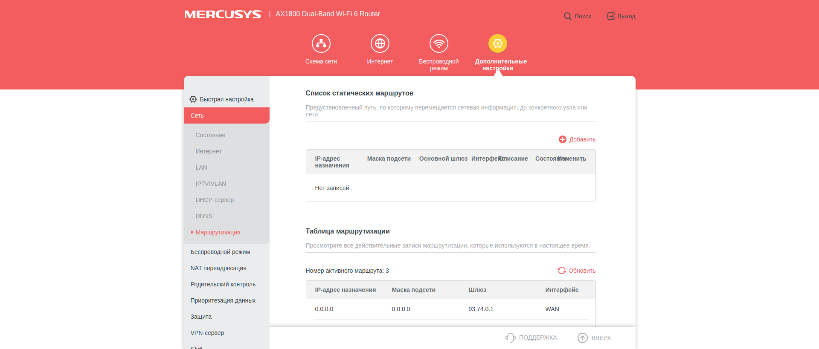819x349 pixels.
Task: Open the Network Map (Схема сети) icon
Action: point(321,43)
